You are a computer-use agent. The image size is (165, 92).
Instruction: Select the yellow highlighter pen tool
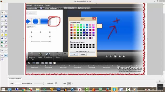pyautogui.click(x=2, y=35)
